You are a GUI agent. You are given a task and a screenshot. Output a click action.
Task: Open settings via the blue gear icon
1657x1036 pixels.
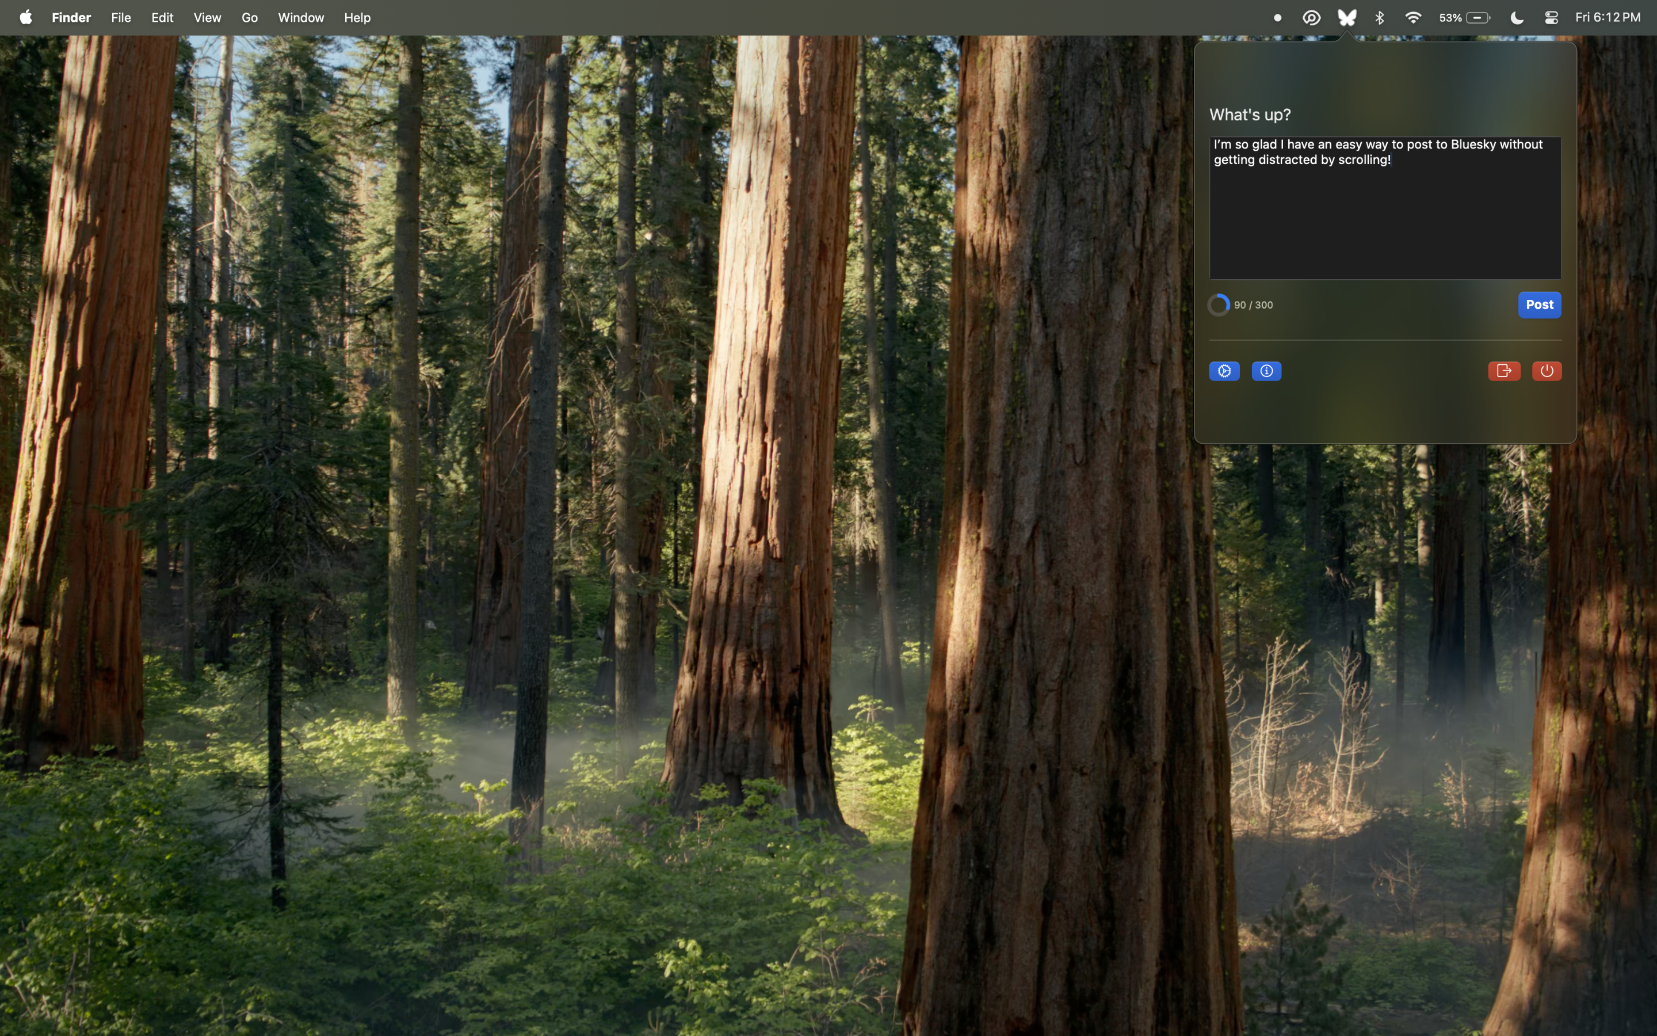coord(1224,371)
